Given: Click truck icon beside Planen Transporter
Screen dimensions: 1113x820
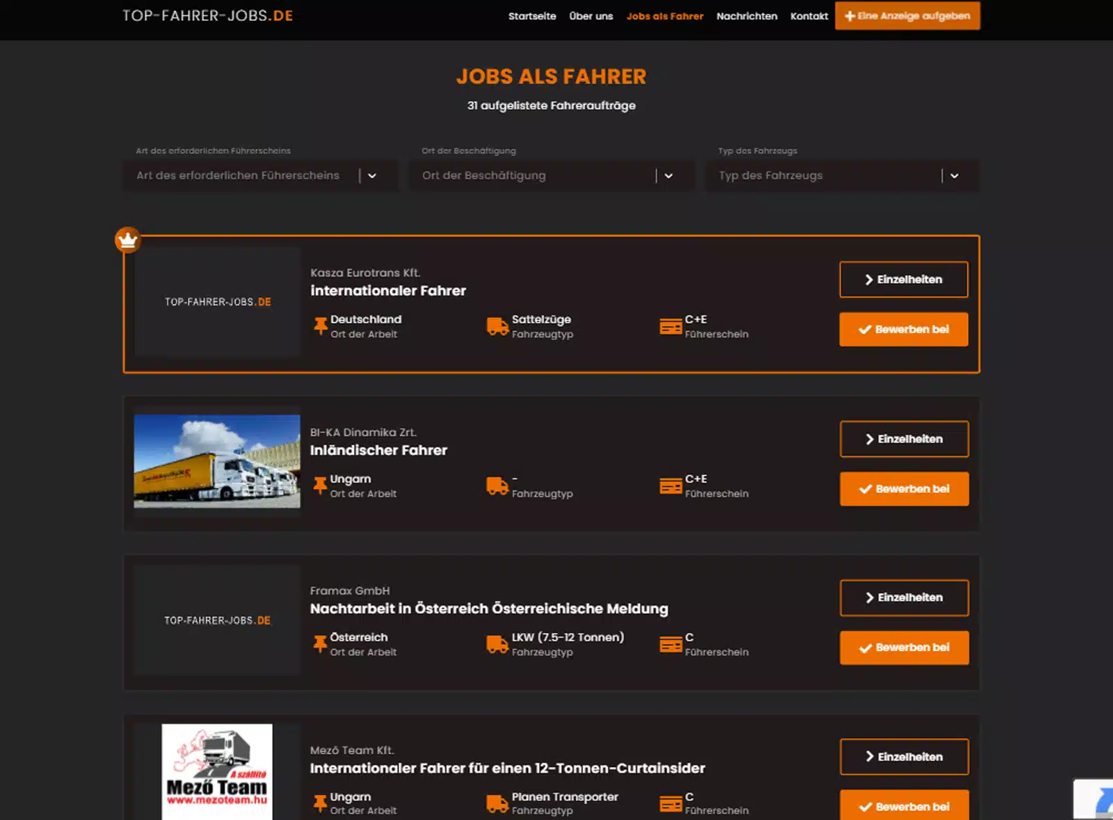Looking at the screenshot, I should (x=497, y=803).
